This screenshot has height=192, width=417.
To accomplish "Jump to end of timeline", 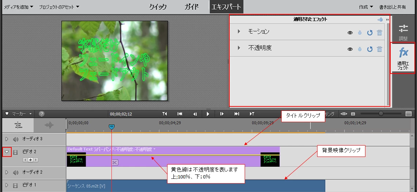I will (237, 114).
